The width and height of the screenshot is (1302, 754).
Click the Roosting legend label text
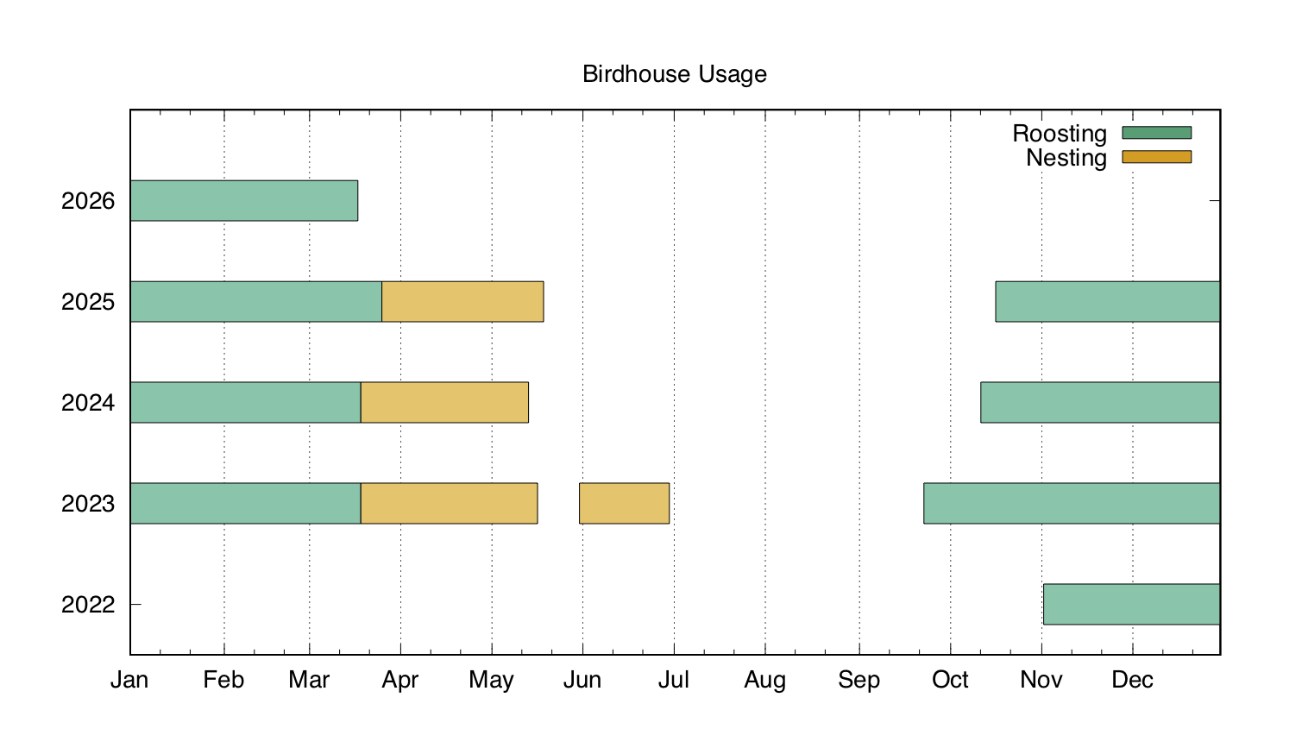pos(1059,134)
